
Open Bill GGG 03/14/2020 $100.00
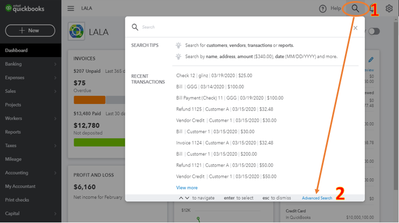coord(210,87)
